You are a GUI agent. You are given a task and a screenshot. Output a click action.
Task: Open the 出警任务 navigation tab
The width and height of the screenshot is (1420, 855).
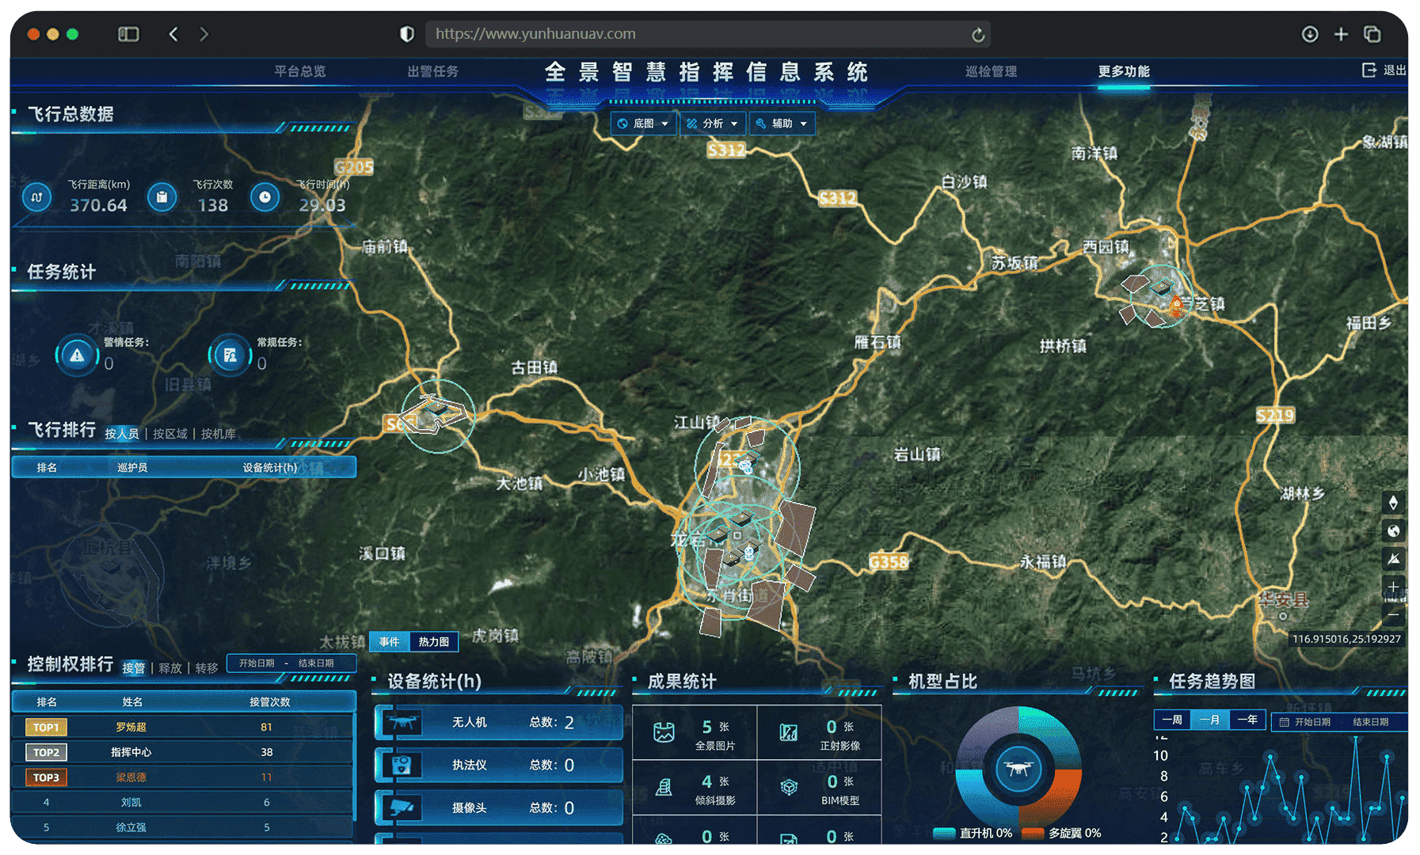[432, 71]
